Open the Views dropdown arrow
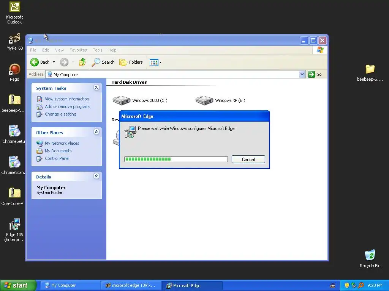The width and height of the screenshot is (389, 291). tap(161, 63)
